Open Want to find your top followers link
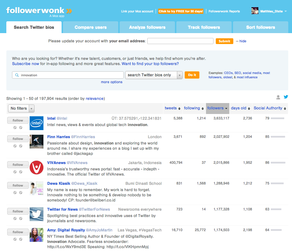The height and width of the screenshot is (251, 292). [x=150, y=64]
